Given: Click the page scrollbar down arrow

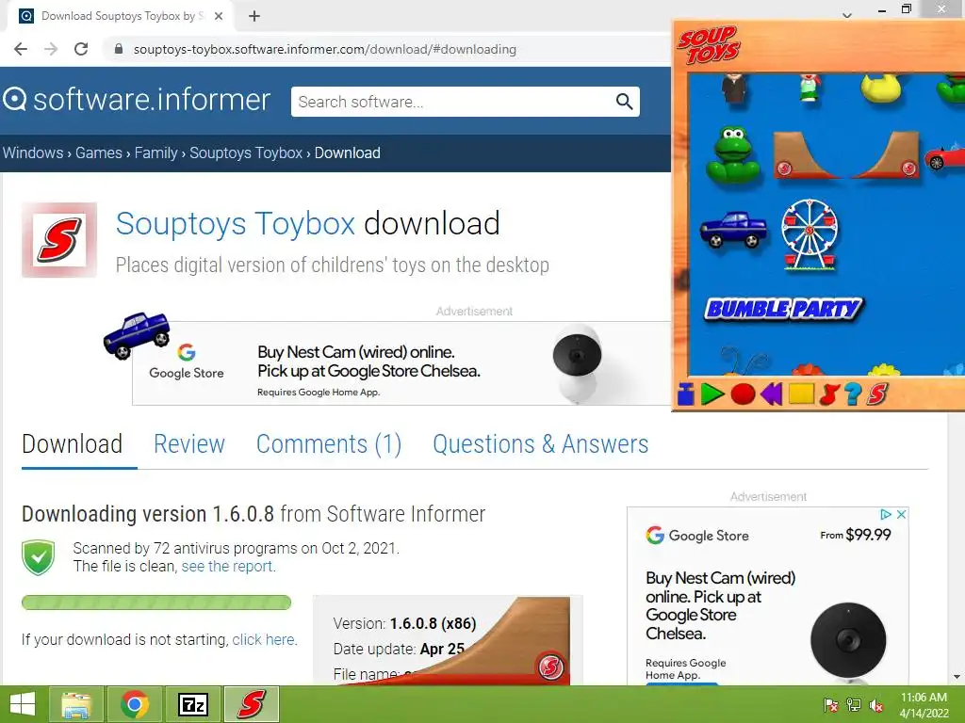Looking at the screenshot, I should [x=957, y=677].
